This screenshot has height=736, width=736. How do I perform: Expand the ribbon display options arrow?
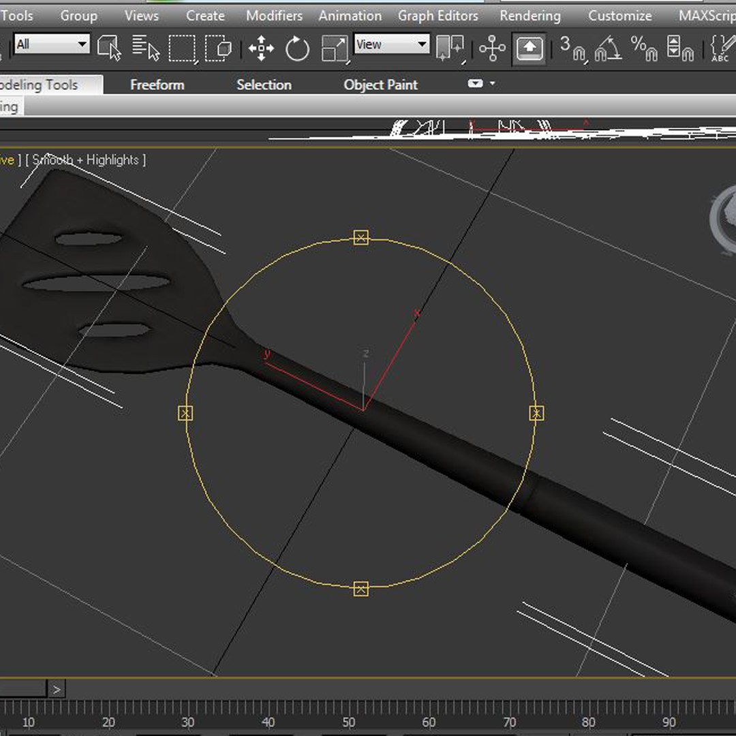(x=493, y=84)
